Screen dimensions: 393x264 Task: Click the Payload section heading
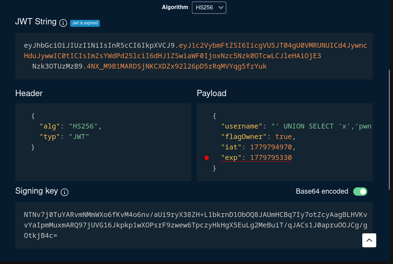click(212, 93)
